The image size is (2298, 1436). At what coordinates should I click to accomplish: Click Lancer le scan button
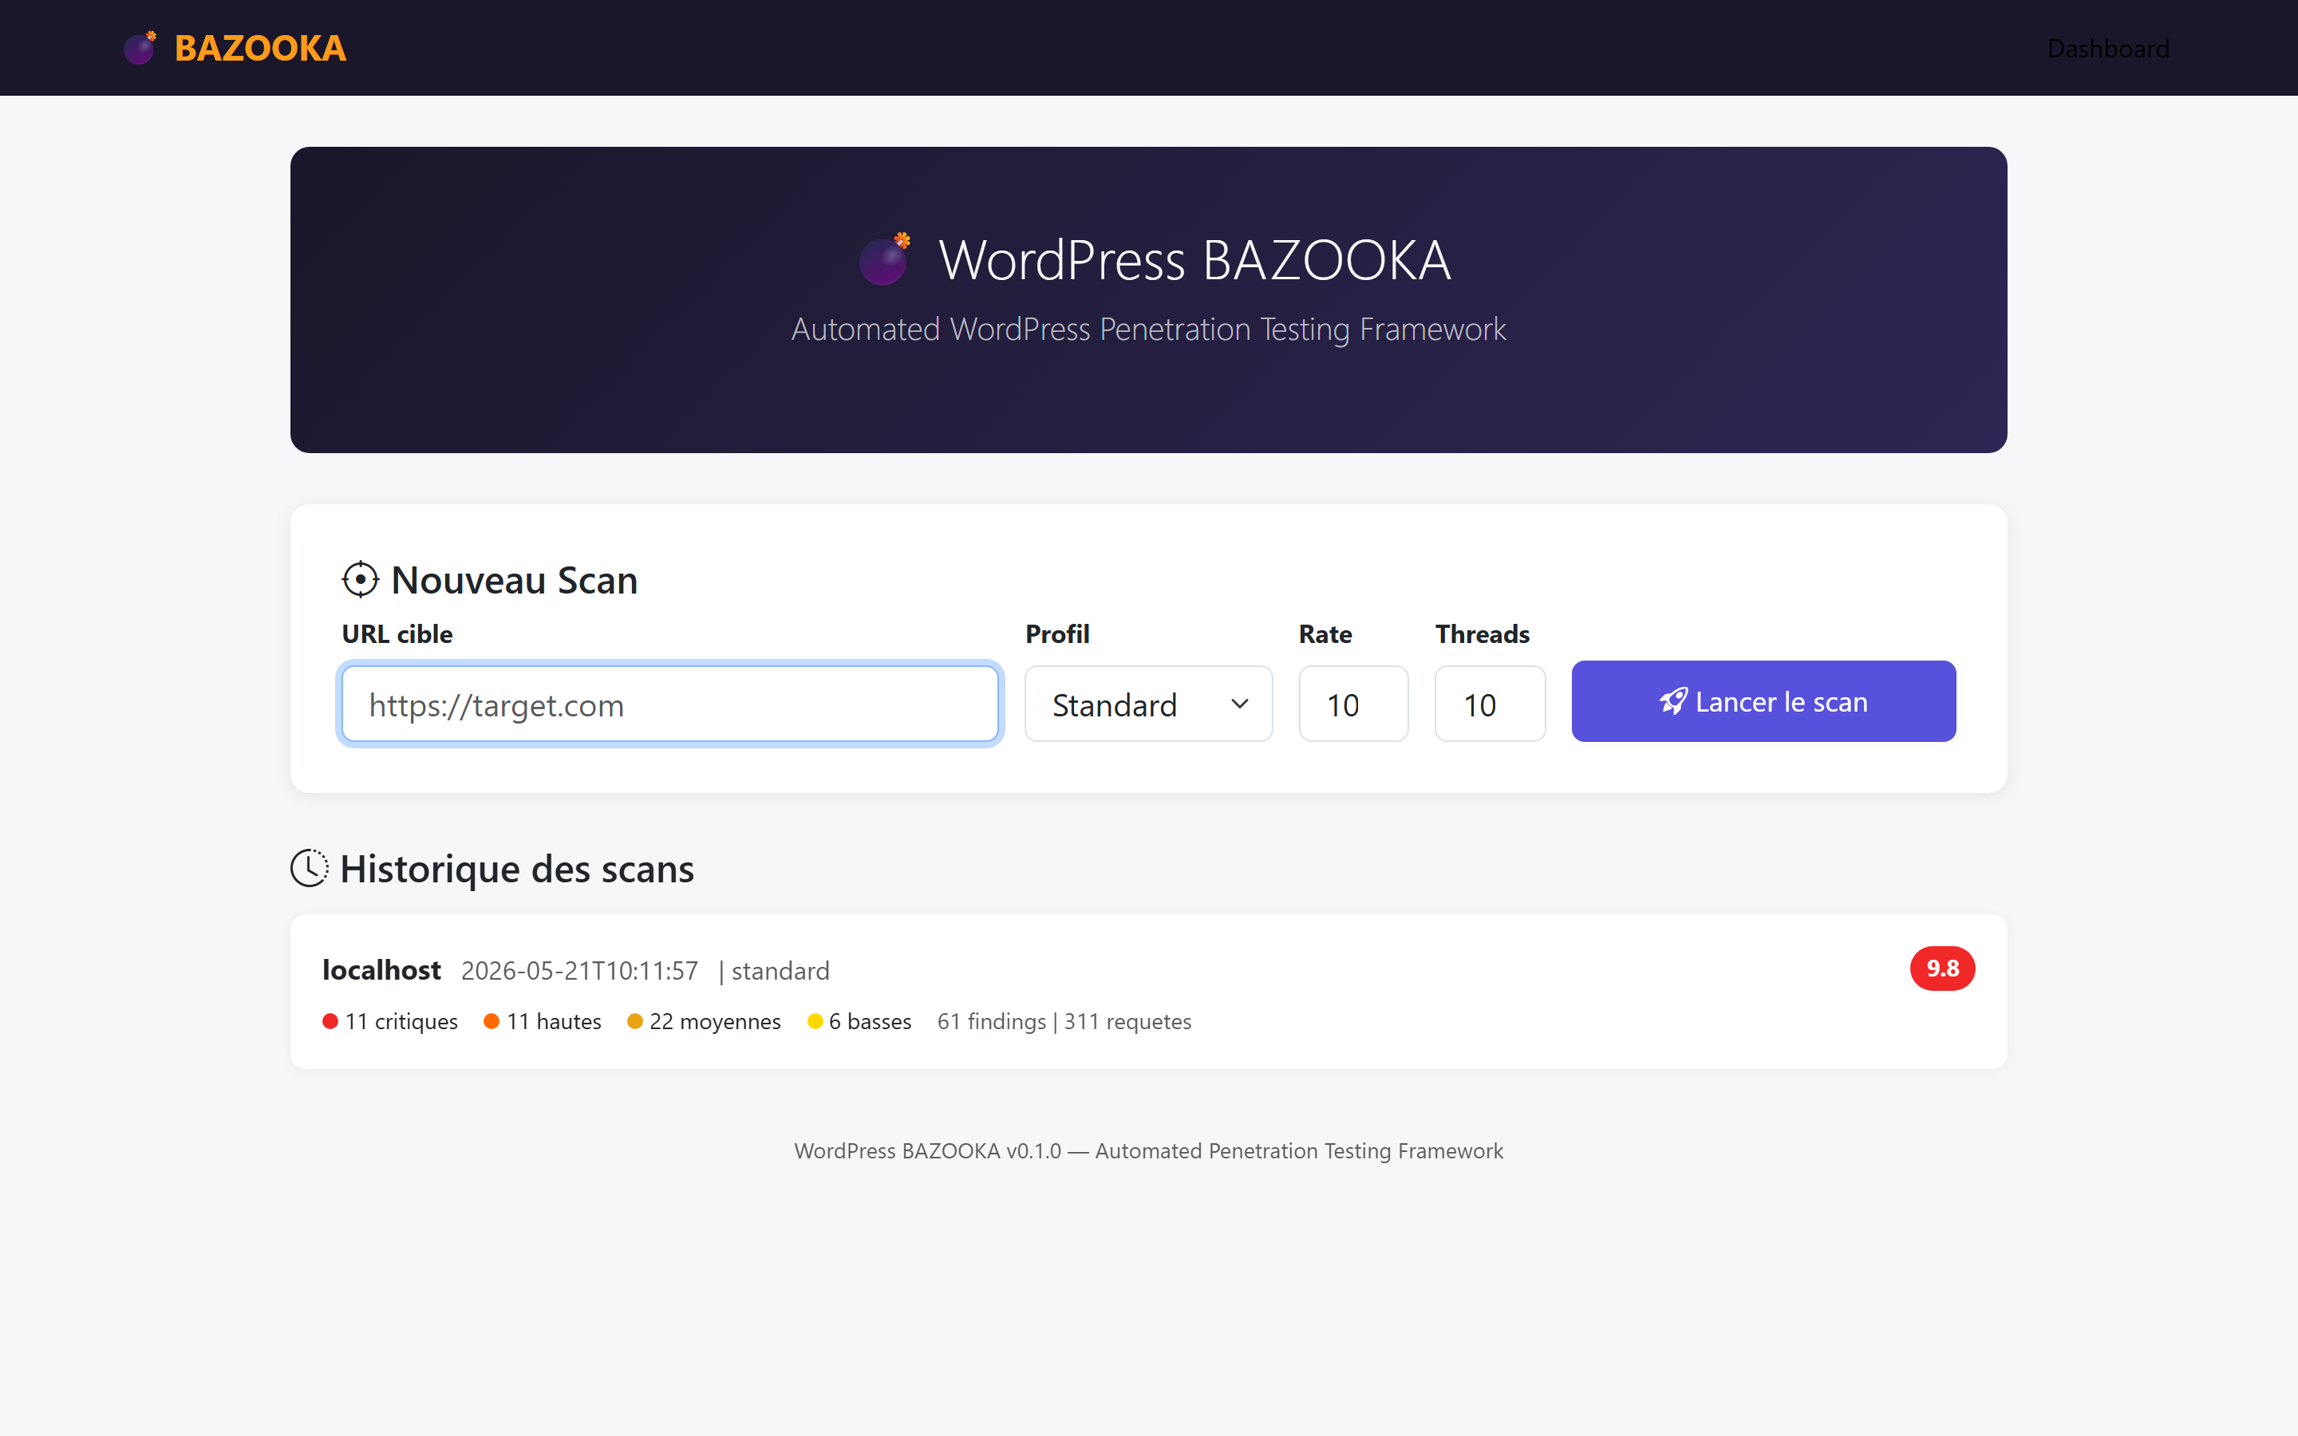(x=1763, y=701)
